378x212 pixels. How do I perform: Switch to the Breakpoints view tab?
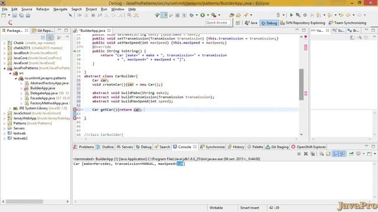click(353, 31)
